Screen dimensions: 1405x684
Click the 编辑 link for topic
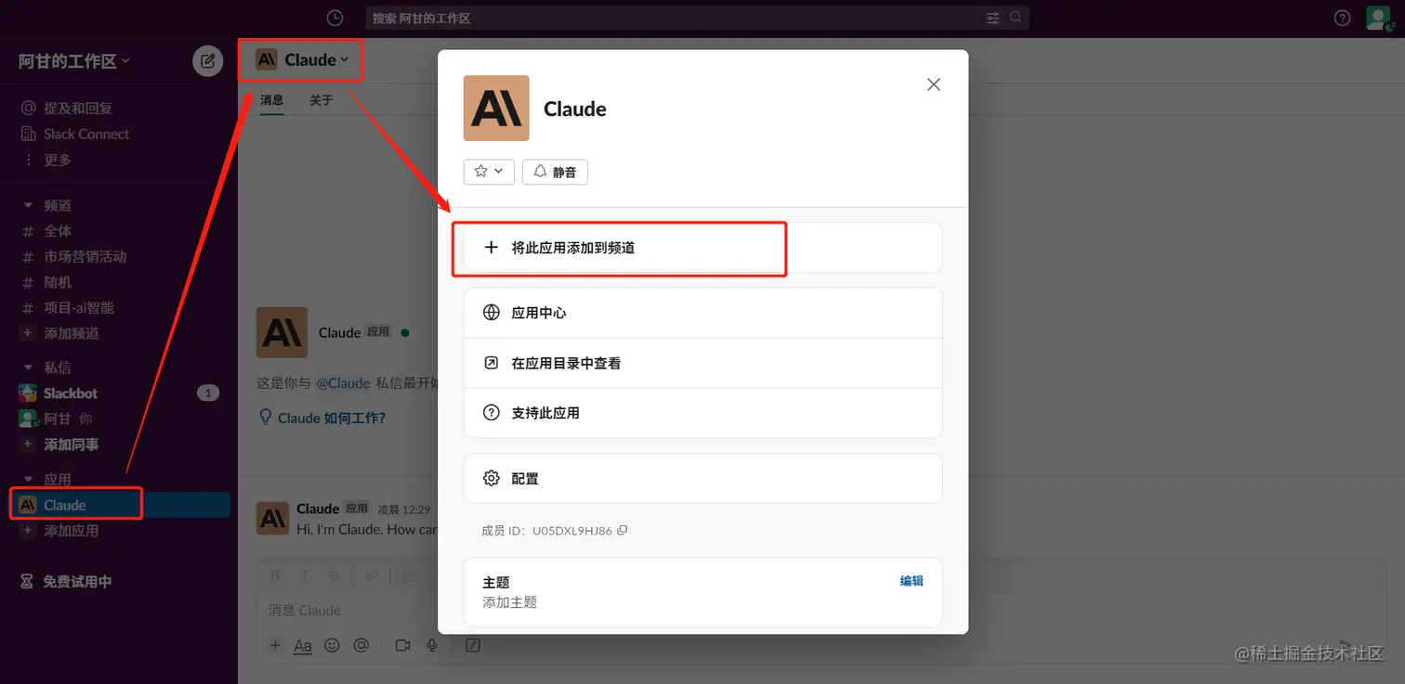pos(912,581)
